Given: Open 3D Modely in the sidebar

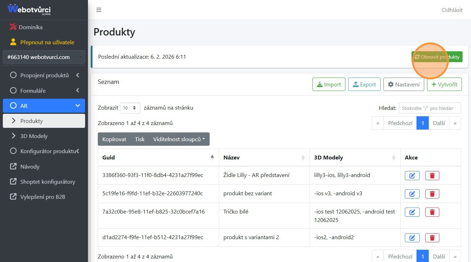Looking at the screenshot, I should coord(44,136).
